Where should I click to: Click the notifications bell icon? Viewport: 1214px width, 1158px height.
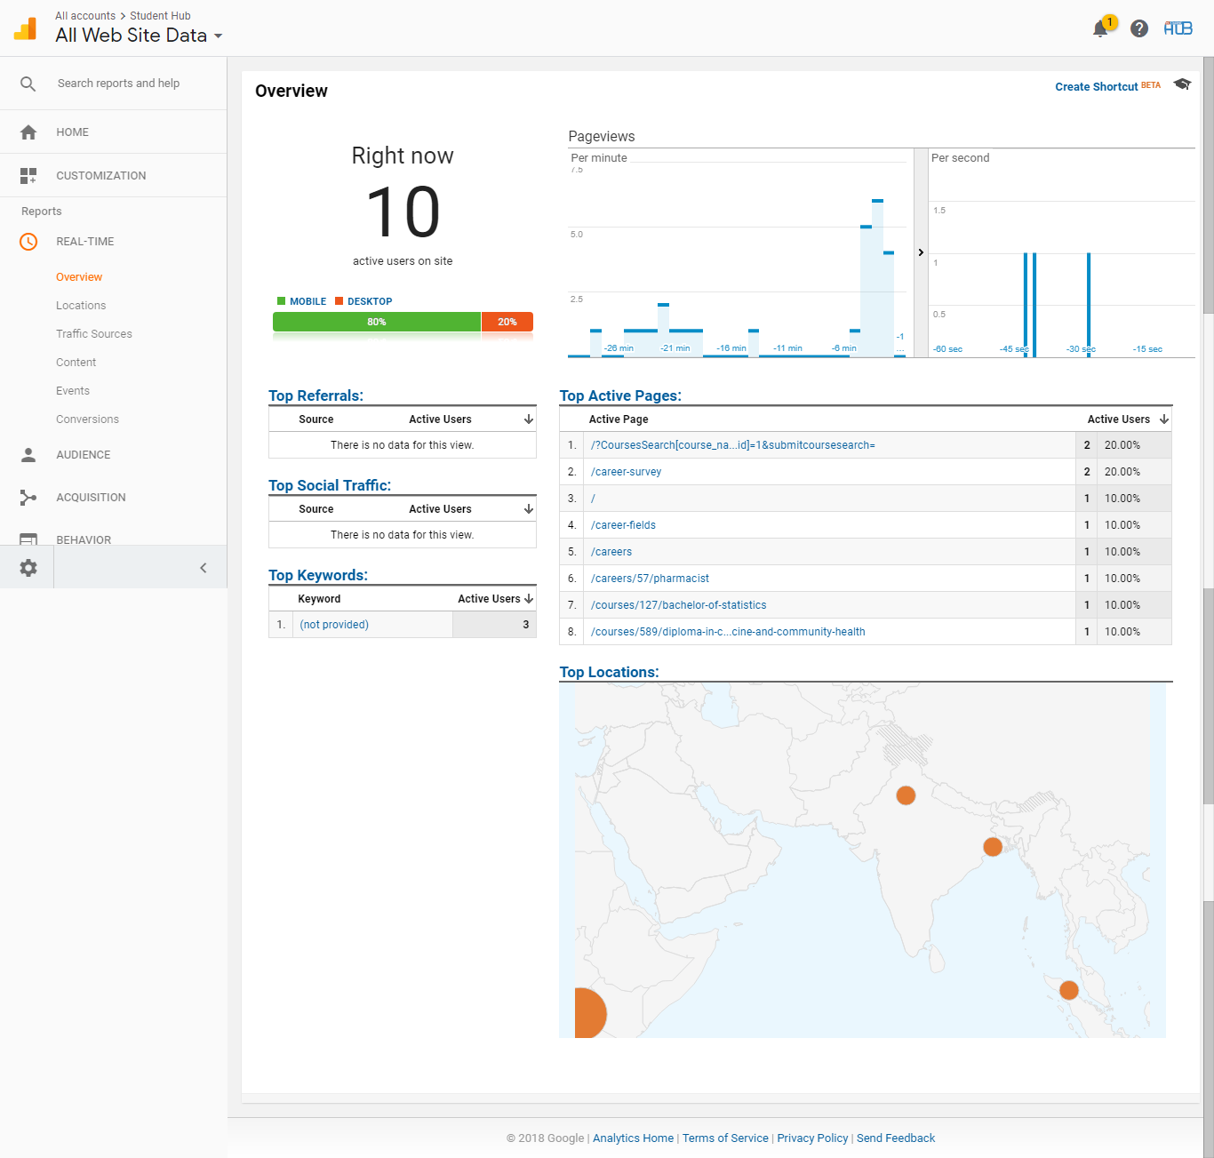point(1100,28)
